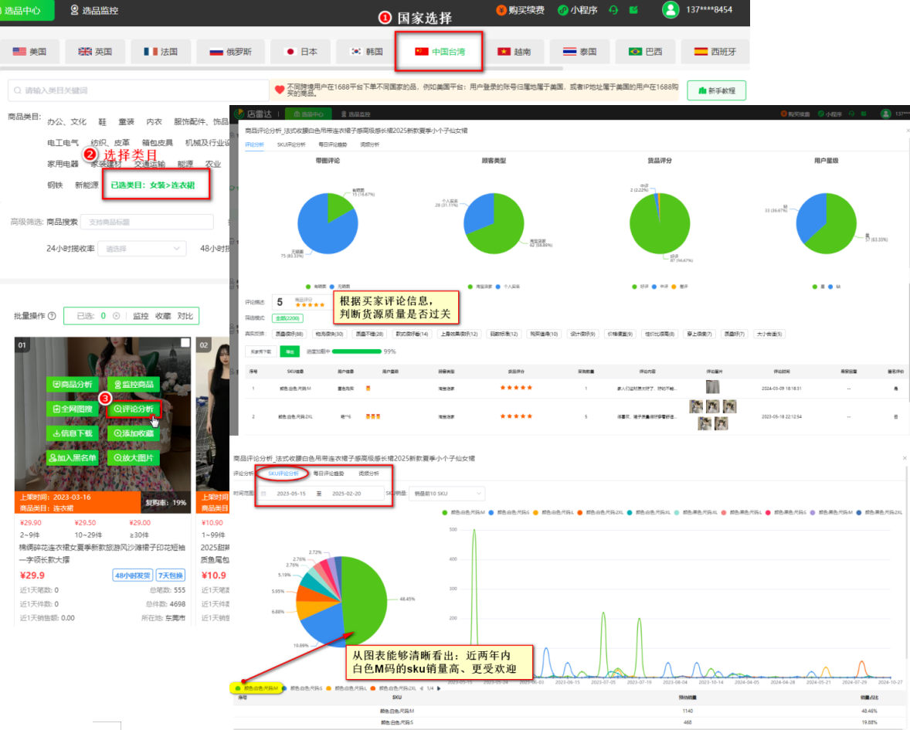Click the customer service headset icon

[613, 10]
